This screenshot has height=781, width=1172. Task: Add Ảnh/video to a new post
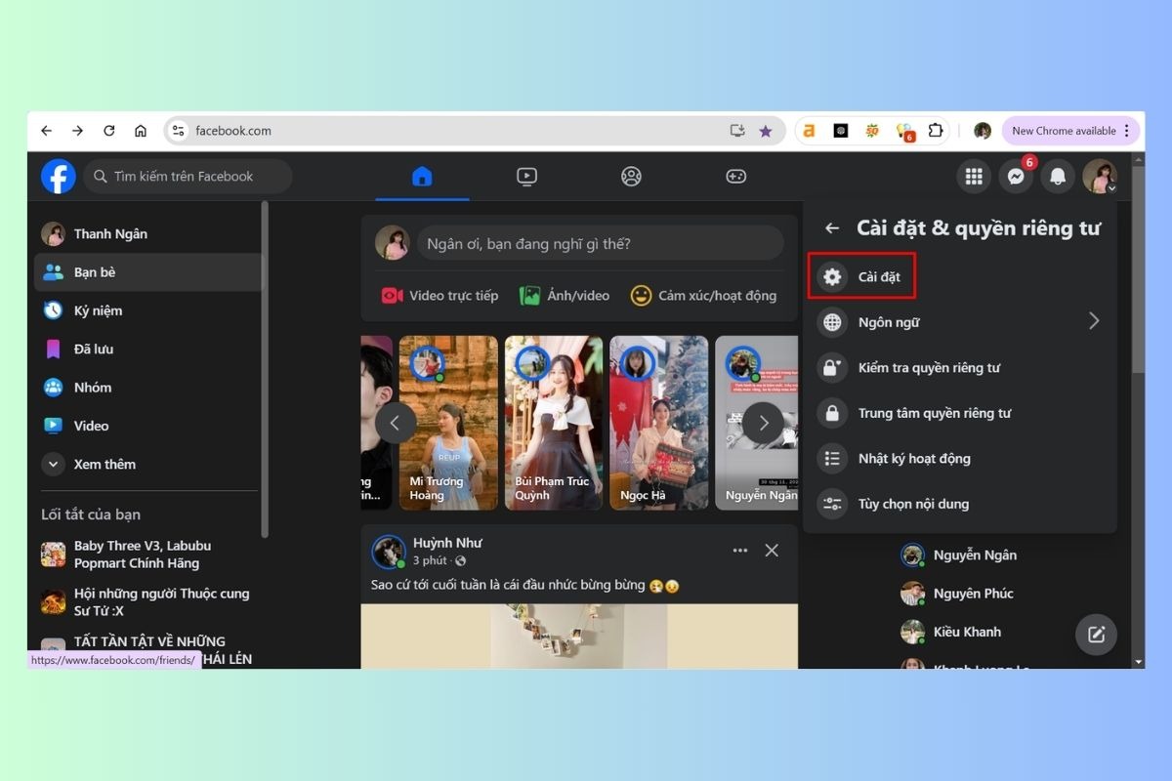pos(565,296)
